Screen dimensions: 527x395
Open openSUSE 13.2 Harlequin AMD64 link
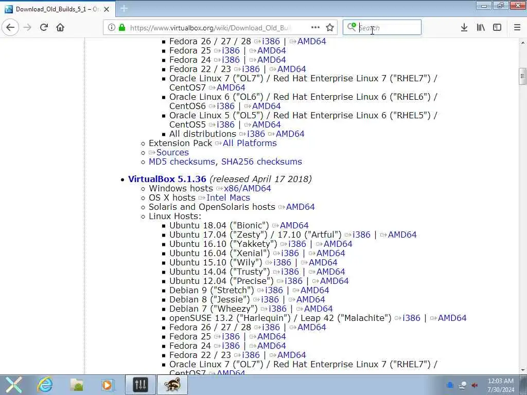coord(452,318)
